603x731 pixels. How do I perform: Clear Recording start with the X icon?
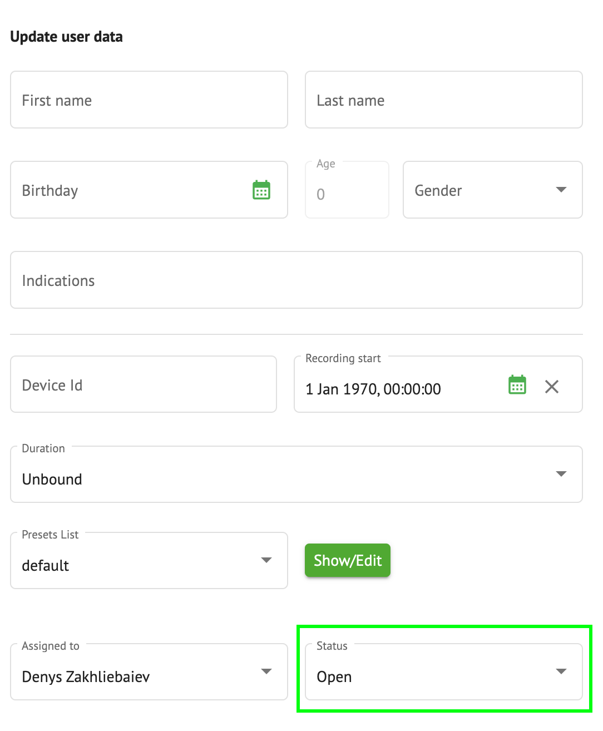point(551,386)
